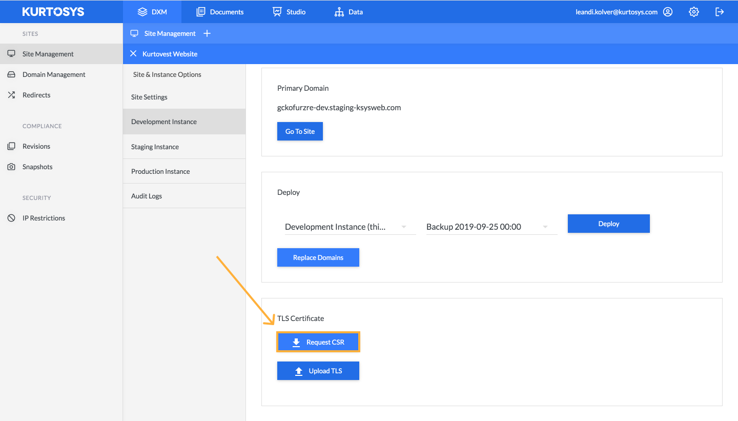The height and width of the screenshot is (421, 738).
Task: Open the Backup 2019-09-25 dropdown
Action: [491, 227]
